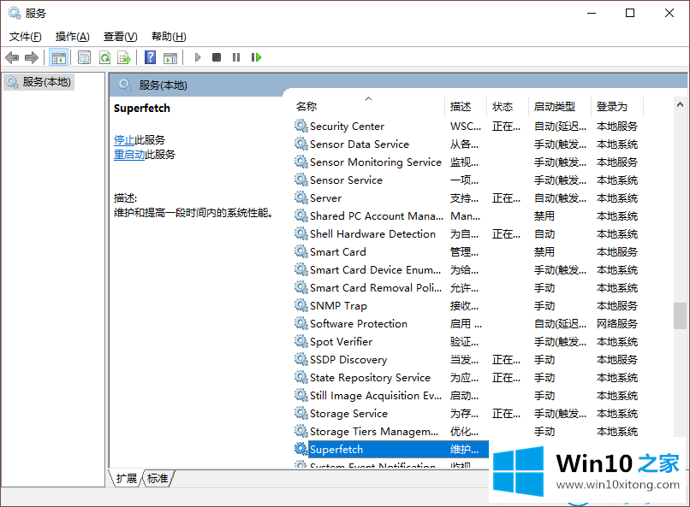
Task: Toggle the show/hide console tree icon
Action: tap(58, 57)
